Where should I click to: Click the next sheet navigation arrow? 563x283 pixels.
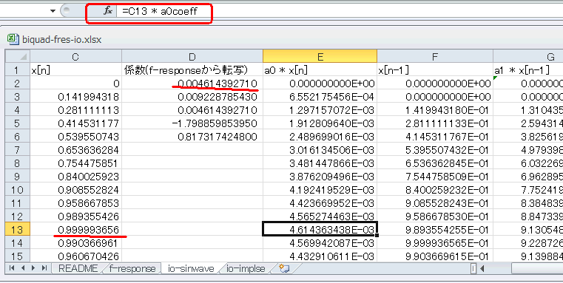pyautogui.click(x=33, y=268)
